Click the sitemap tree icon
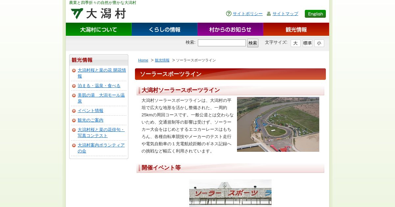 (x=269, y=14)
